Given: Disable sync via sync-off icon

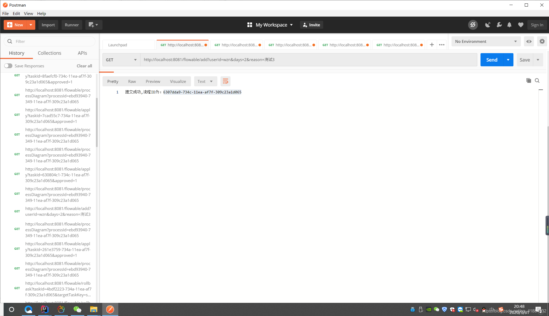Looking at the screenshot, I should (473, 25).
